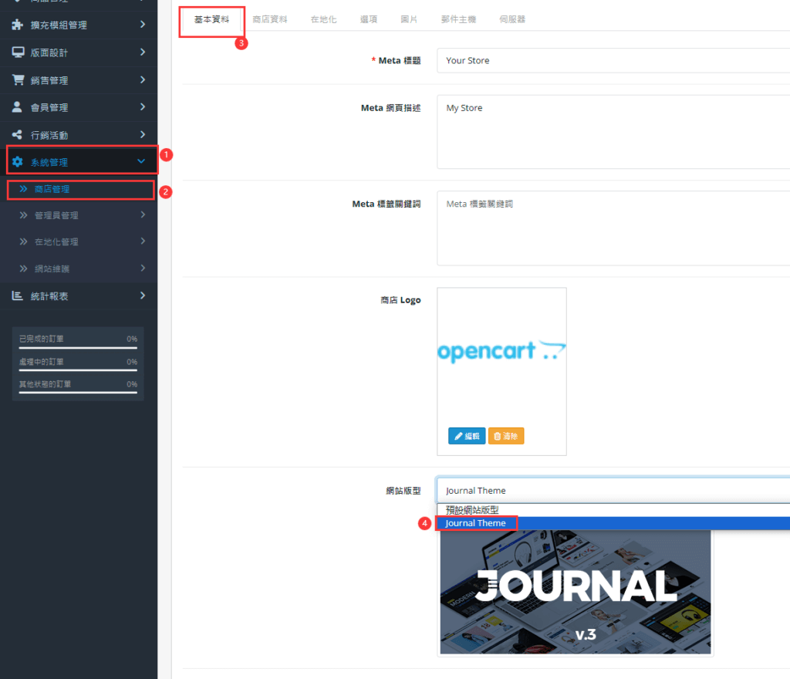Click the 其他狀態的訂單 progress bar
790x679 pixels.
click(78, 393)
